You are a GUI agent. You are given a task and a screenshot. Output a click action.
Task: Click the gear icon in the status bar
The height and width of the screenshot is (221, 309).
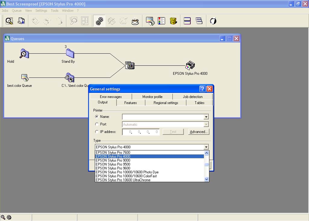click(9, 217)
